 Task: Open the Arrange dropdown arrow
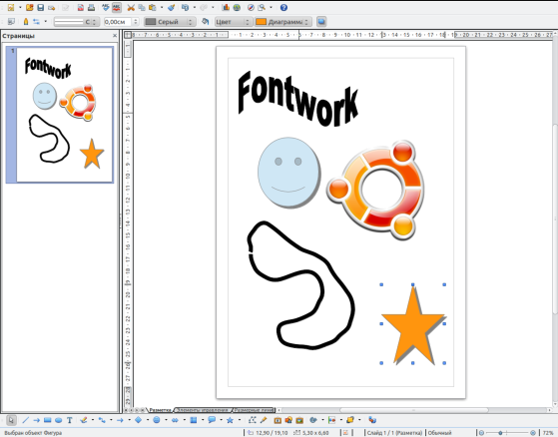point(359,420)
